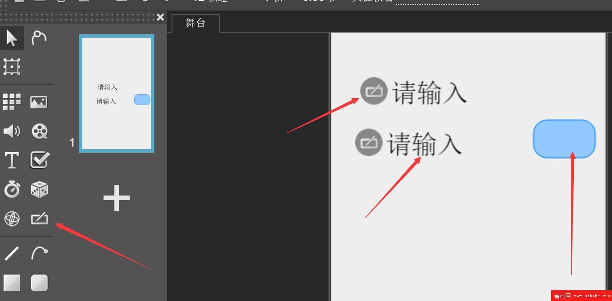Select scene thumbnail number 1

point(116,93)
